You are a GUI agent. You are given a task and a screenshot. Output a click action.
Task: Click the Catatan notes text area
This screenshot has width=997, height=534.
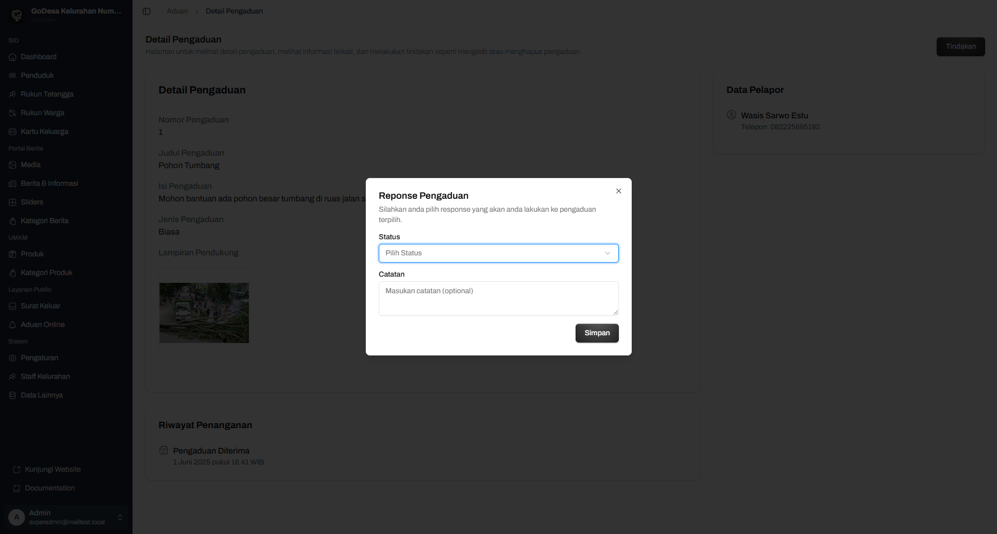pyautogui.click(x=498, y=298)
